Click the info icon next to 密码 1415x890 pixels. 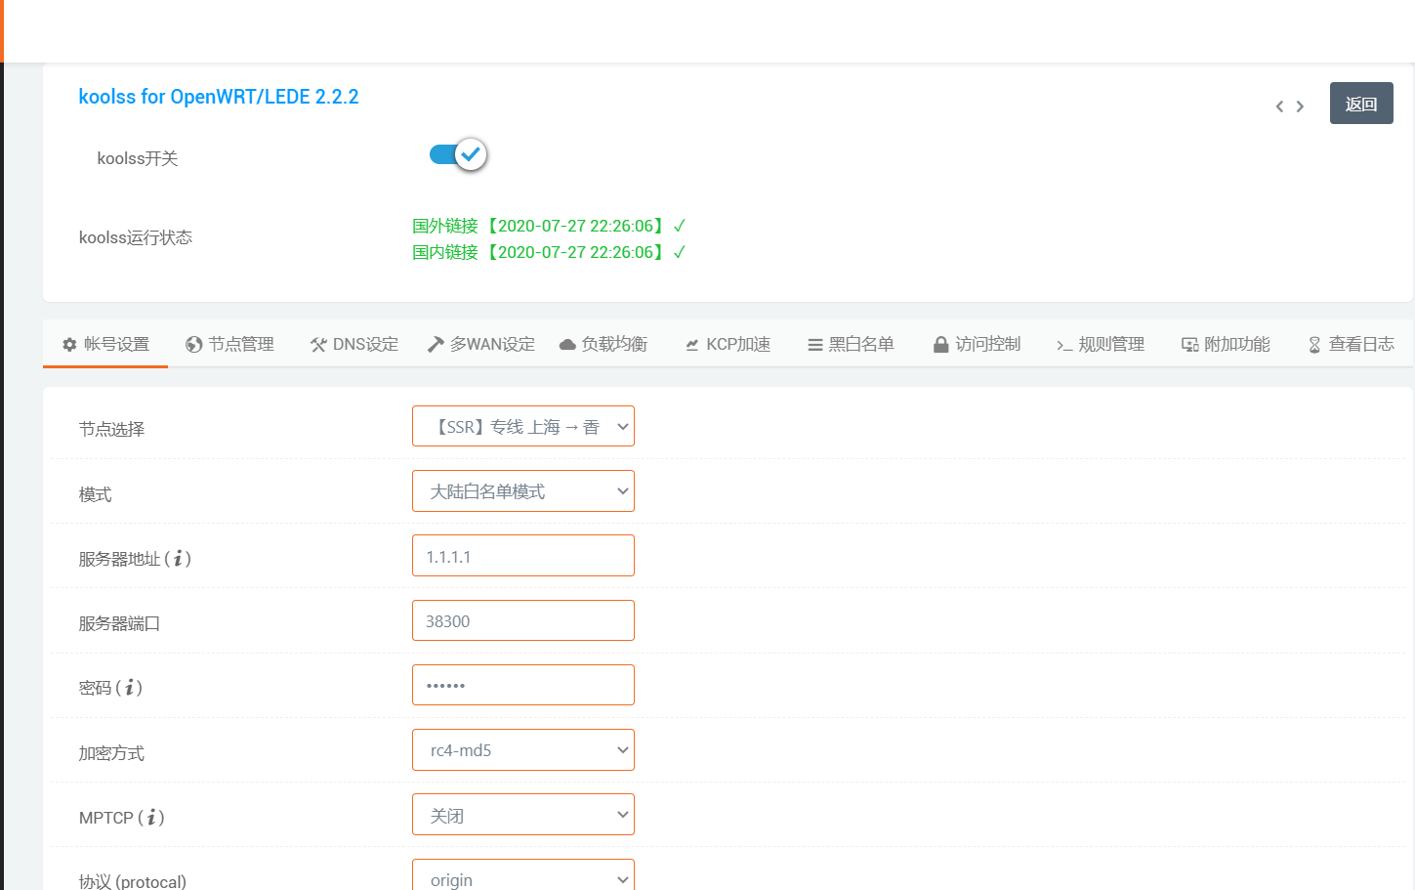coord(129,688)
